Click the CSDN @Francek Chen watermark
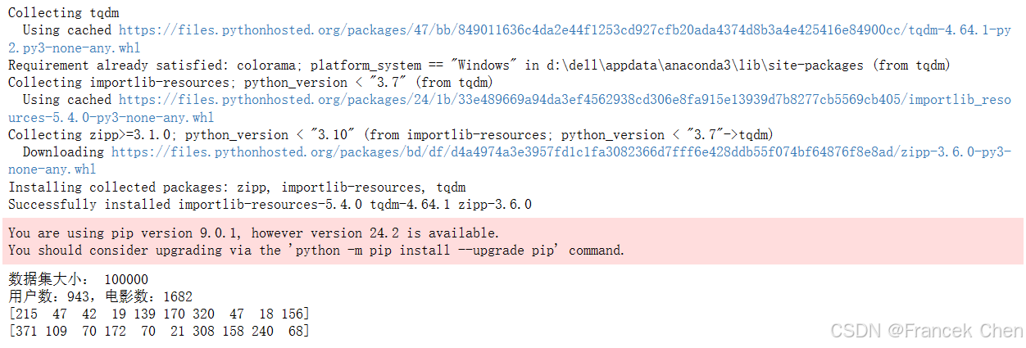The height and width of the screenshot is (348, 1026). [926, 331]
